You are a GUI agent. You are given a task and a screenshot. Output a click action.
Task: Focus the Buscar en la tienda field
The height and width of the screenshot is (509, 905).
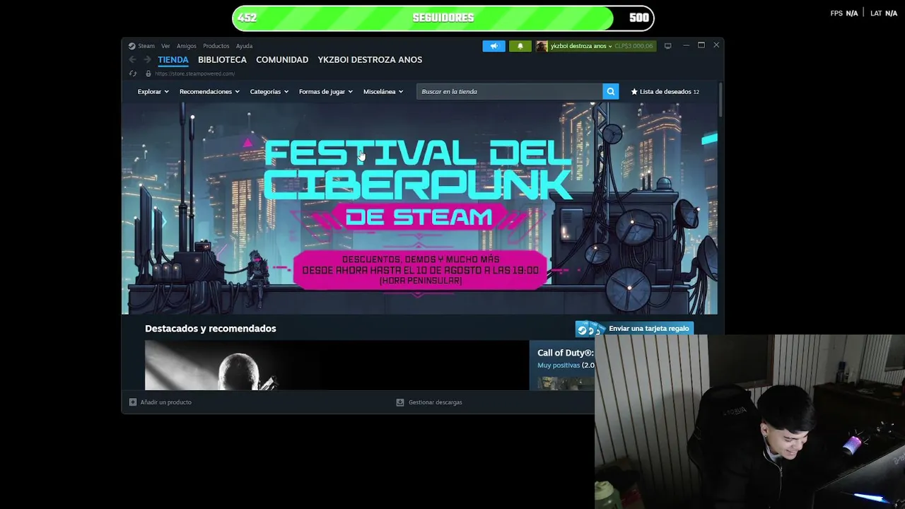click(509, 92)
